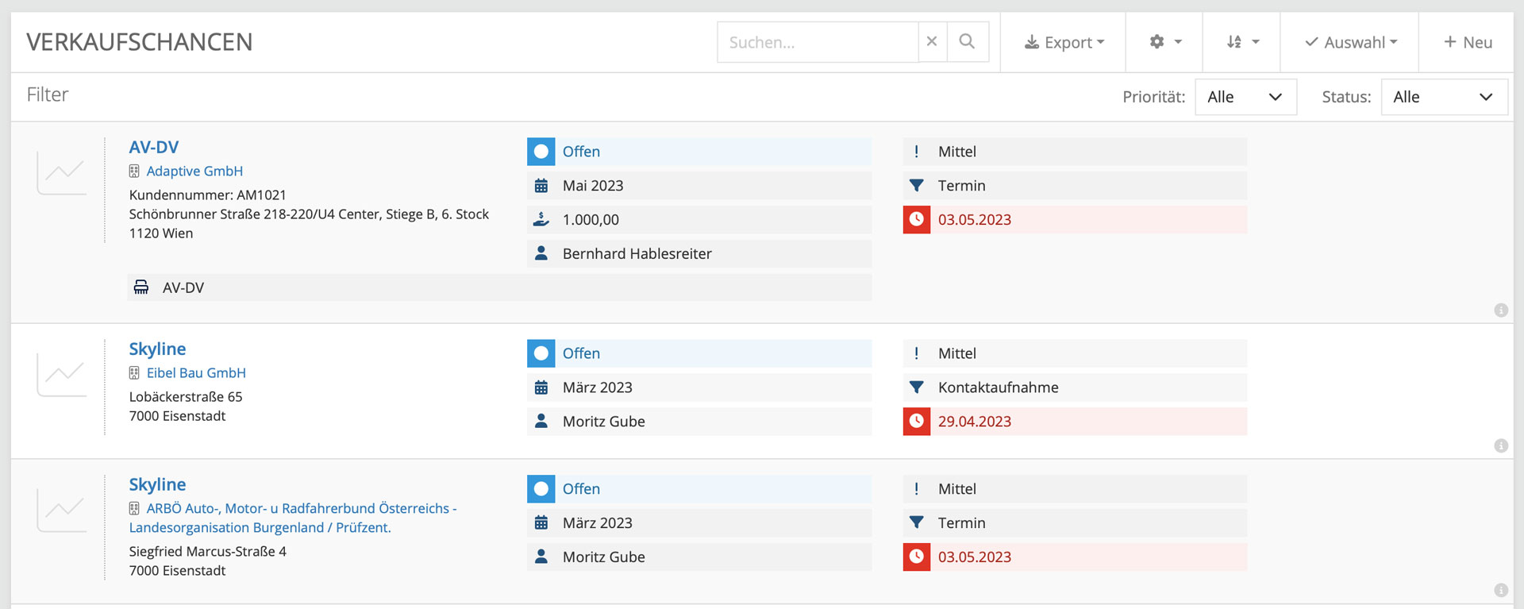Click the funnel icon next to Kontaktaufnahme
This screenshot has height=609, width=1524.
click(917, 387)
